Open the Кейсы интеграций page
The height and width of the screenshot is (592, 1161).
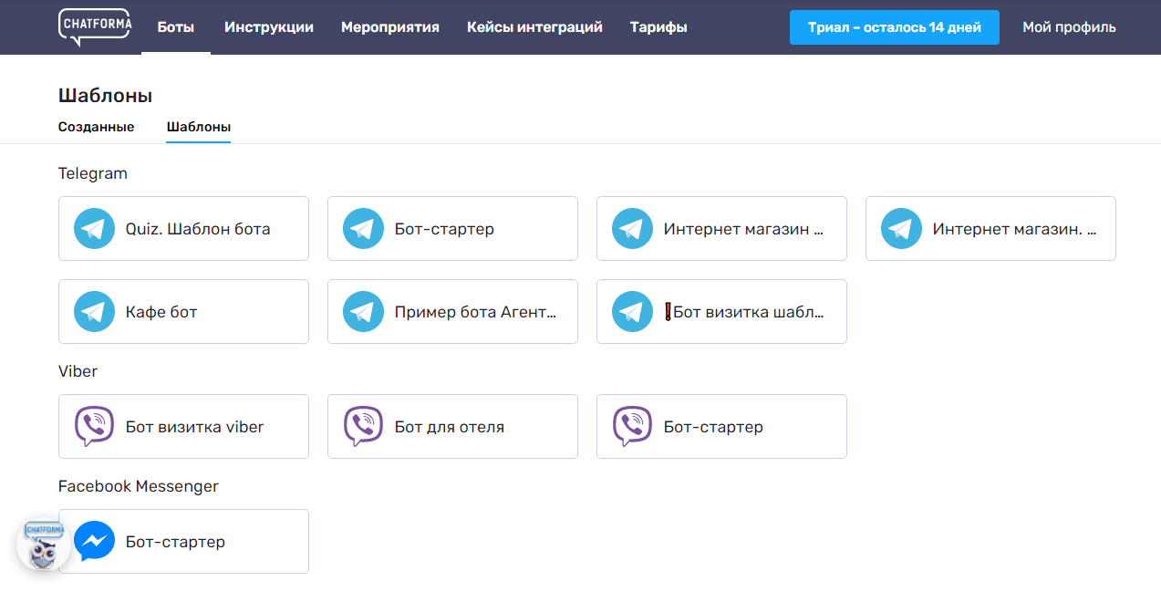(x=534, y=26)
